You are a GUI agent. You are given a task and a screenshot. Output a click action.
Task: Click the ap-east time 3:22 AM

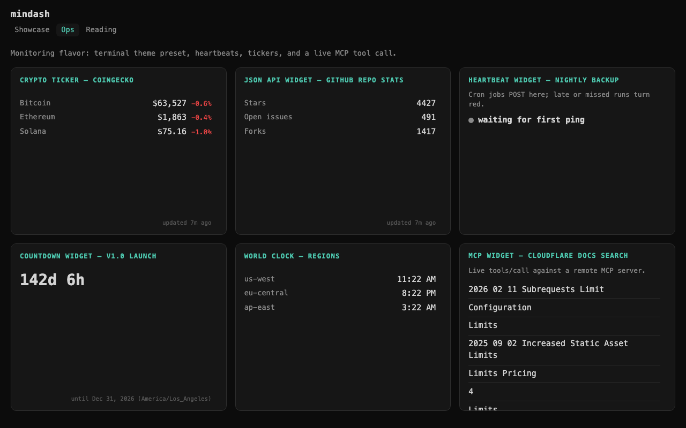click(x=419, y=308)
